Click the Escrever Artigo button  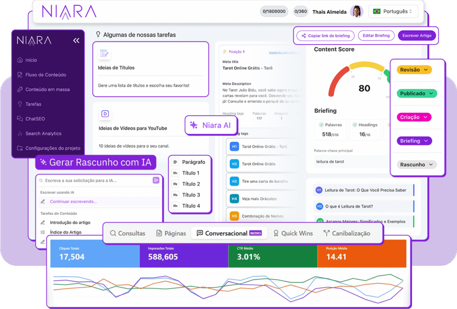coord(417,36)
